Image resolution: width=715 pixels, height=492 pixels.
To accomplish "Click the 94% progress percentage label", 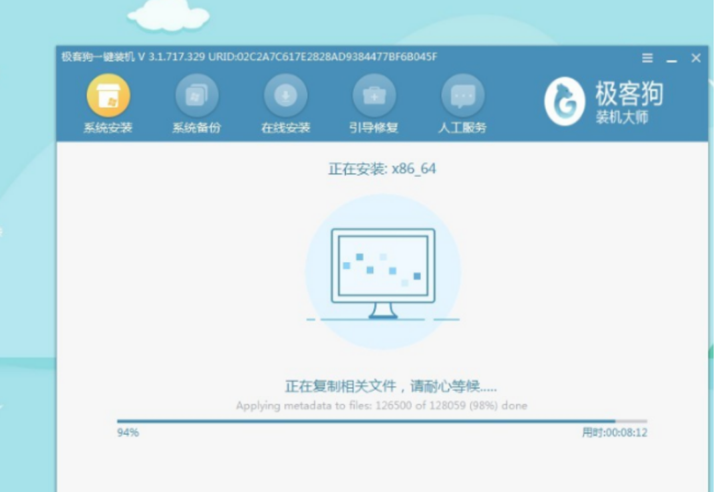I will (128, 433).
